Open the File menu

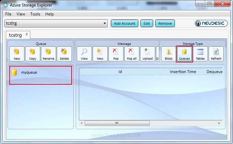click(8, 14)
